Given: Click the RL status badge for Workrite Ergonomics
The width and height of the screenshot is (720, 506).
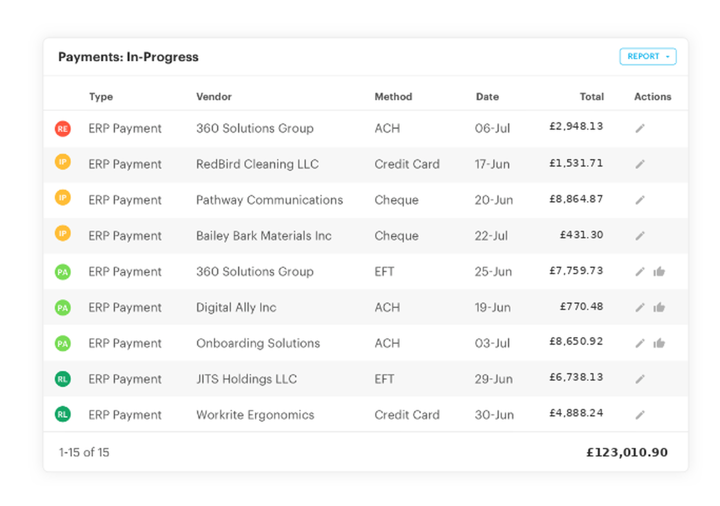Looking at the screenshot, I should [63, 414].
